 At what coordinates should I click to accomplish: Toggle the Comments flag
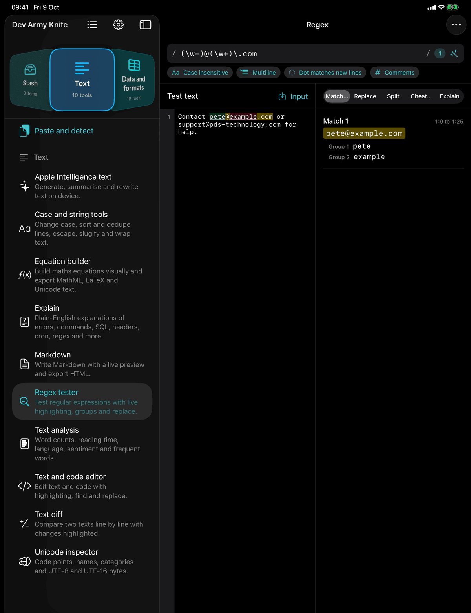394,73
